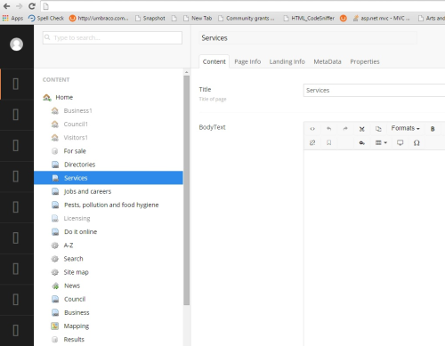Image resolution: width=445 pixels, height=346 pixels.
Task: Click the Title input containing Services
Action: 374,90
